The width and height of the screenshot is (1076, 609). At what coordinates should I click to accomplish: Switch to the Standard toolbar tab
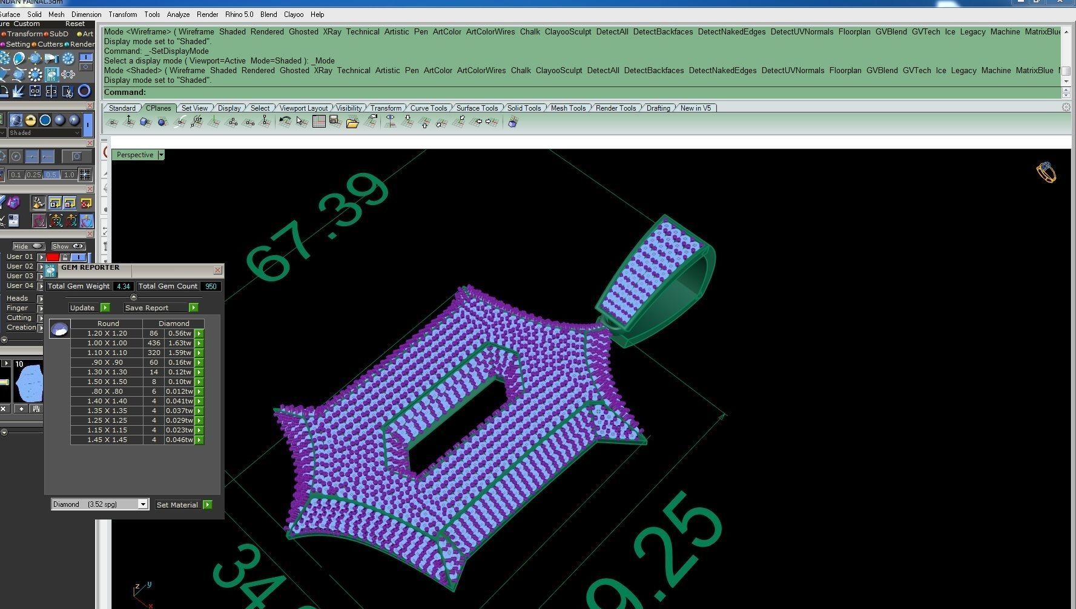point(122,108)
